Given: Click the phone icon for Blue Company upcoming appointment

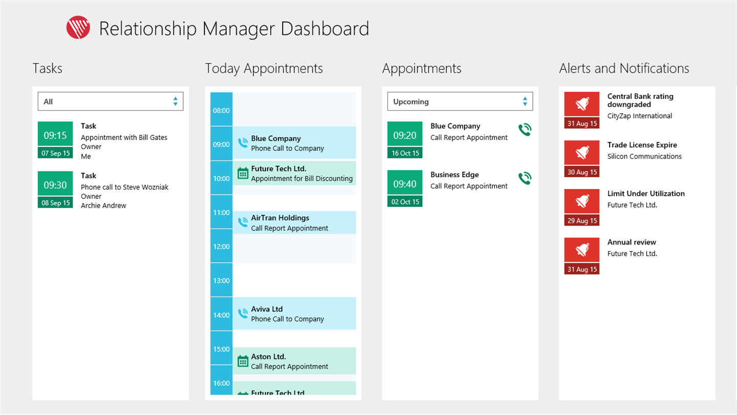Looking at the screenshot, I should [525, 130].
